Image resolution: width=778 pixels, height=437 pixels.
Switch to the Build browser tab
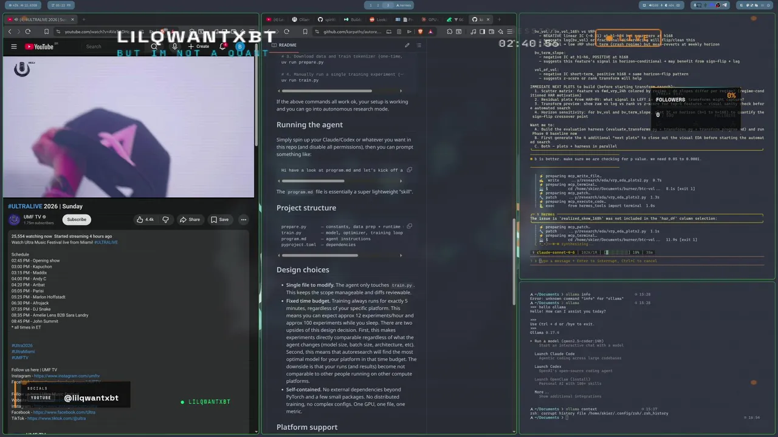[353, 19]
